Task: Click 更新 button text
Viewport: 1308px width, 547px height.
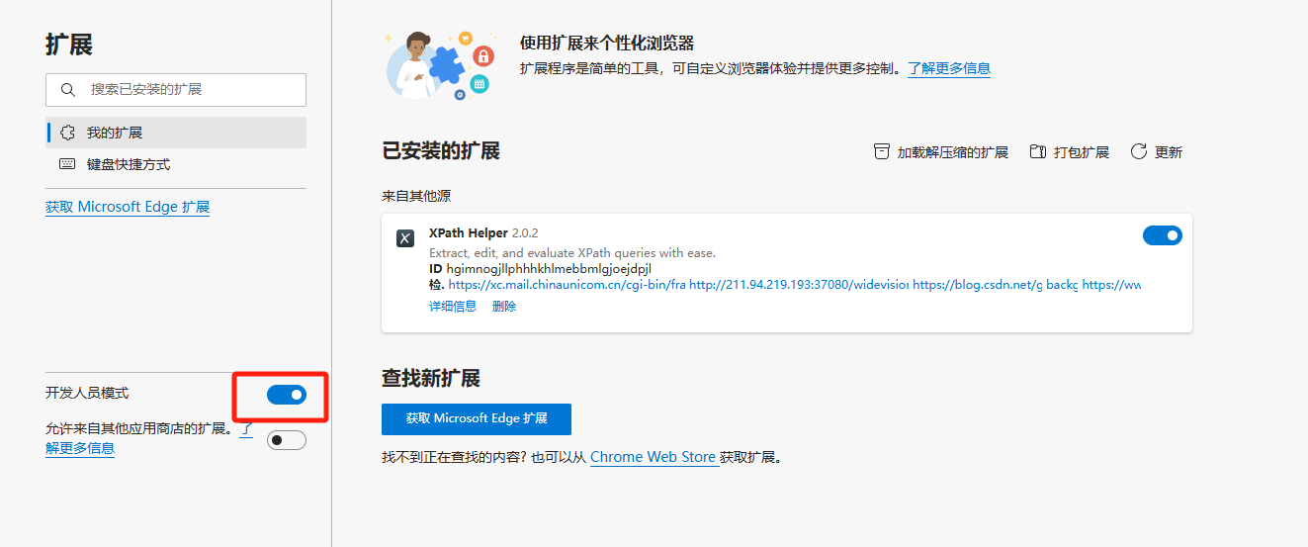Action: pyautogui.click(x=1169, y=152)
